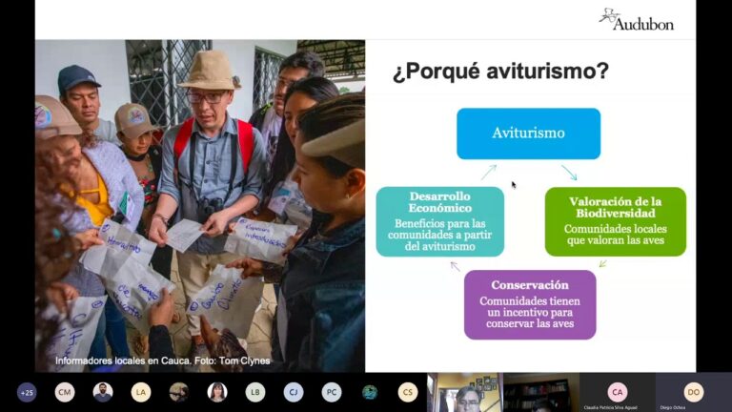Open the +25 more participants badge

[27, 392]
